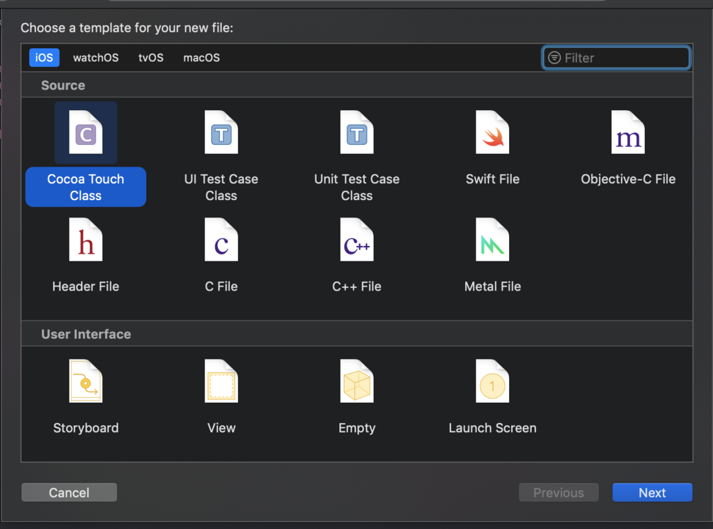Click the Unit Test Case Class label
The height and width of the screenshot is (529, 713).
click(357, 187)
